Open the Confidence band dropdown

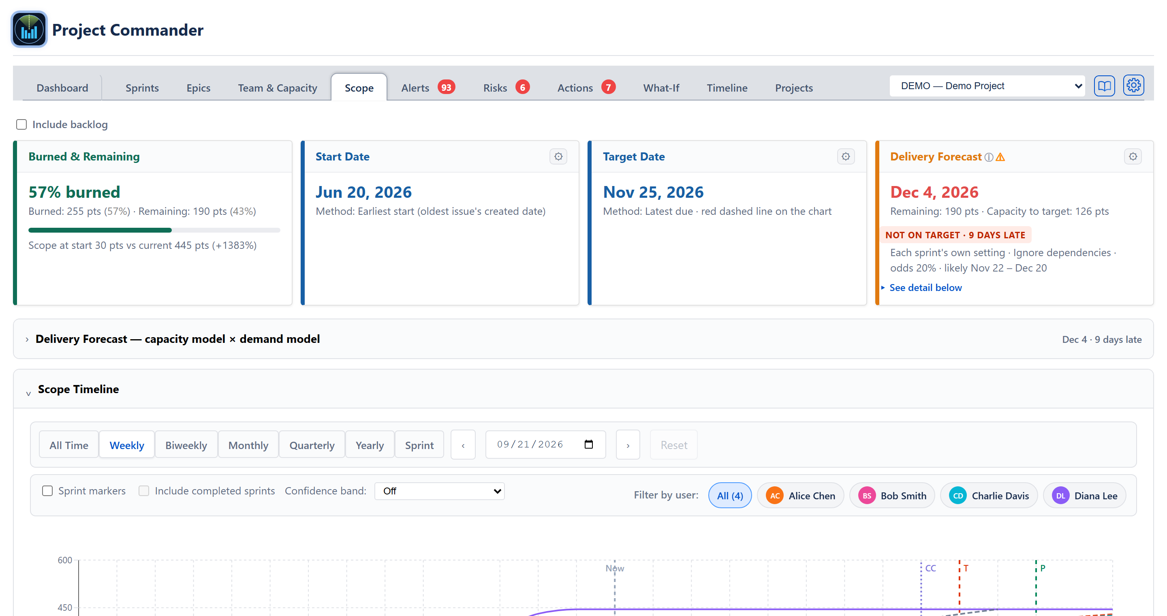439,491
